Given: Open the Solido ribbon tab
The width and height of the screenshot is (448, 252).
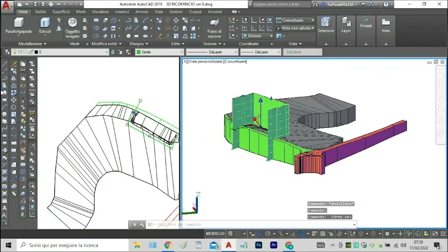Looking at the screenshot, I should coord(41,12).
